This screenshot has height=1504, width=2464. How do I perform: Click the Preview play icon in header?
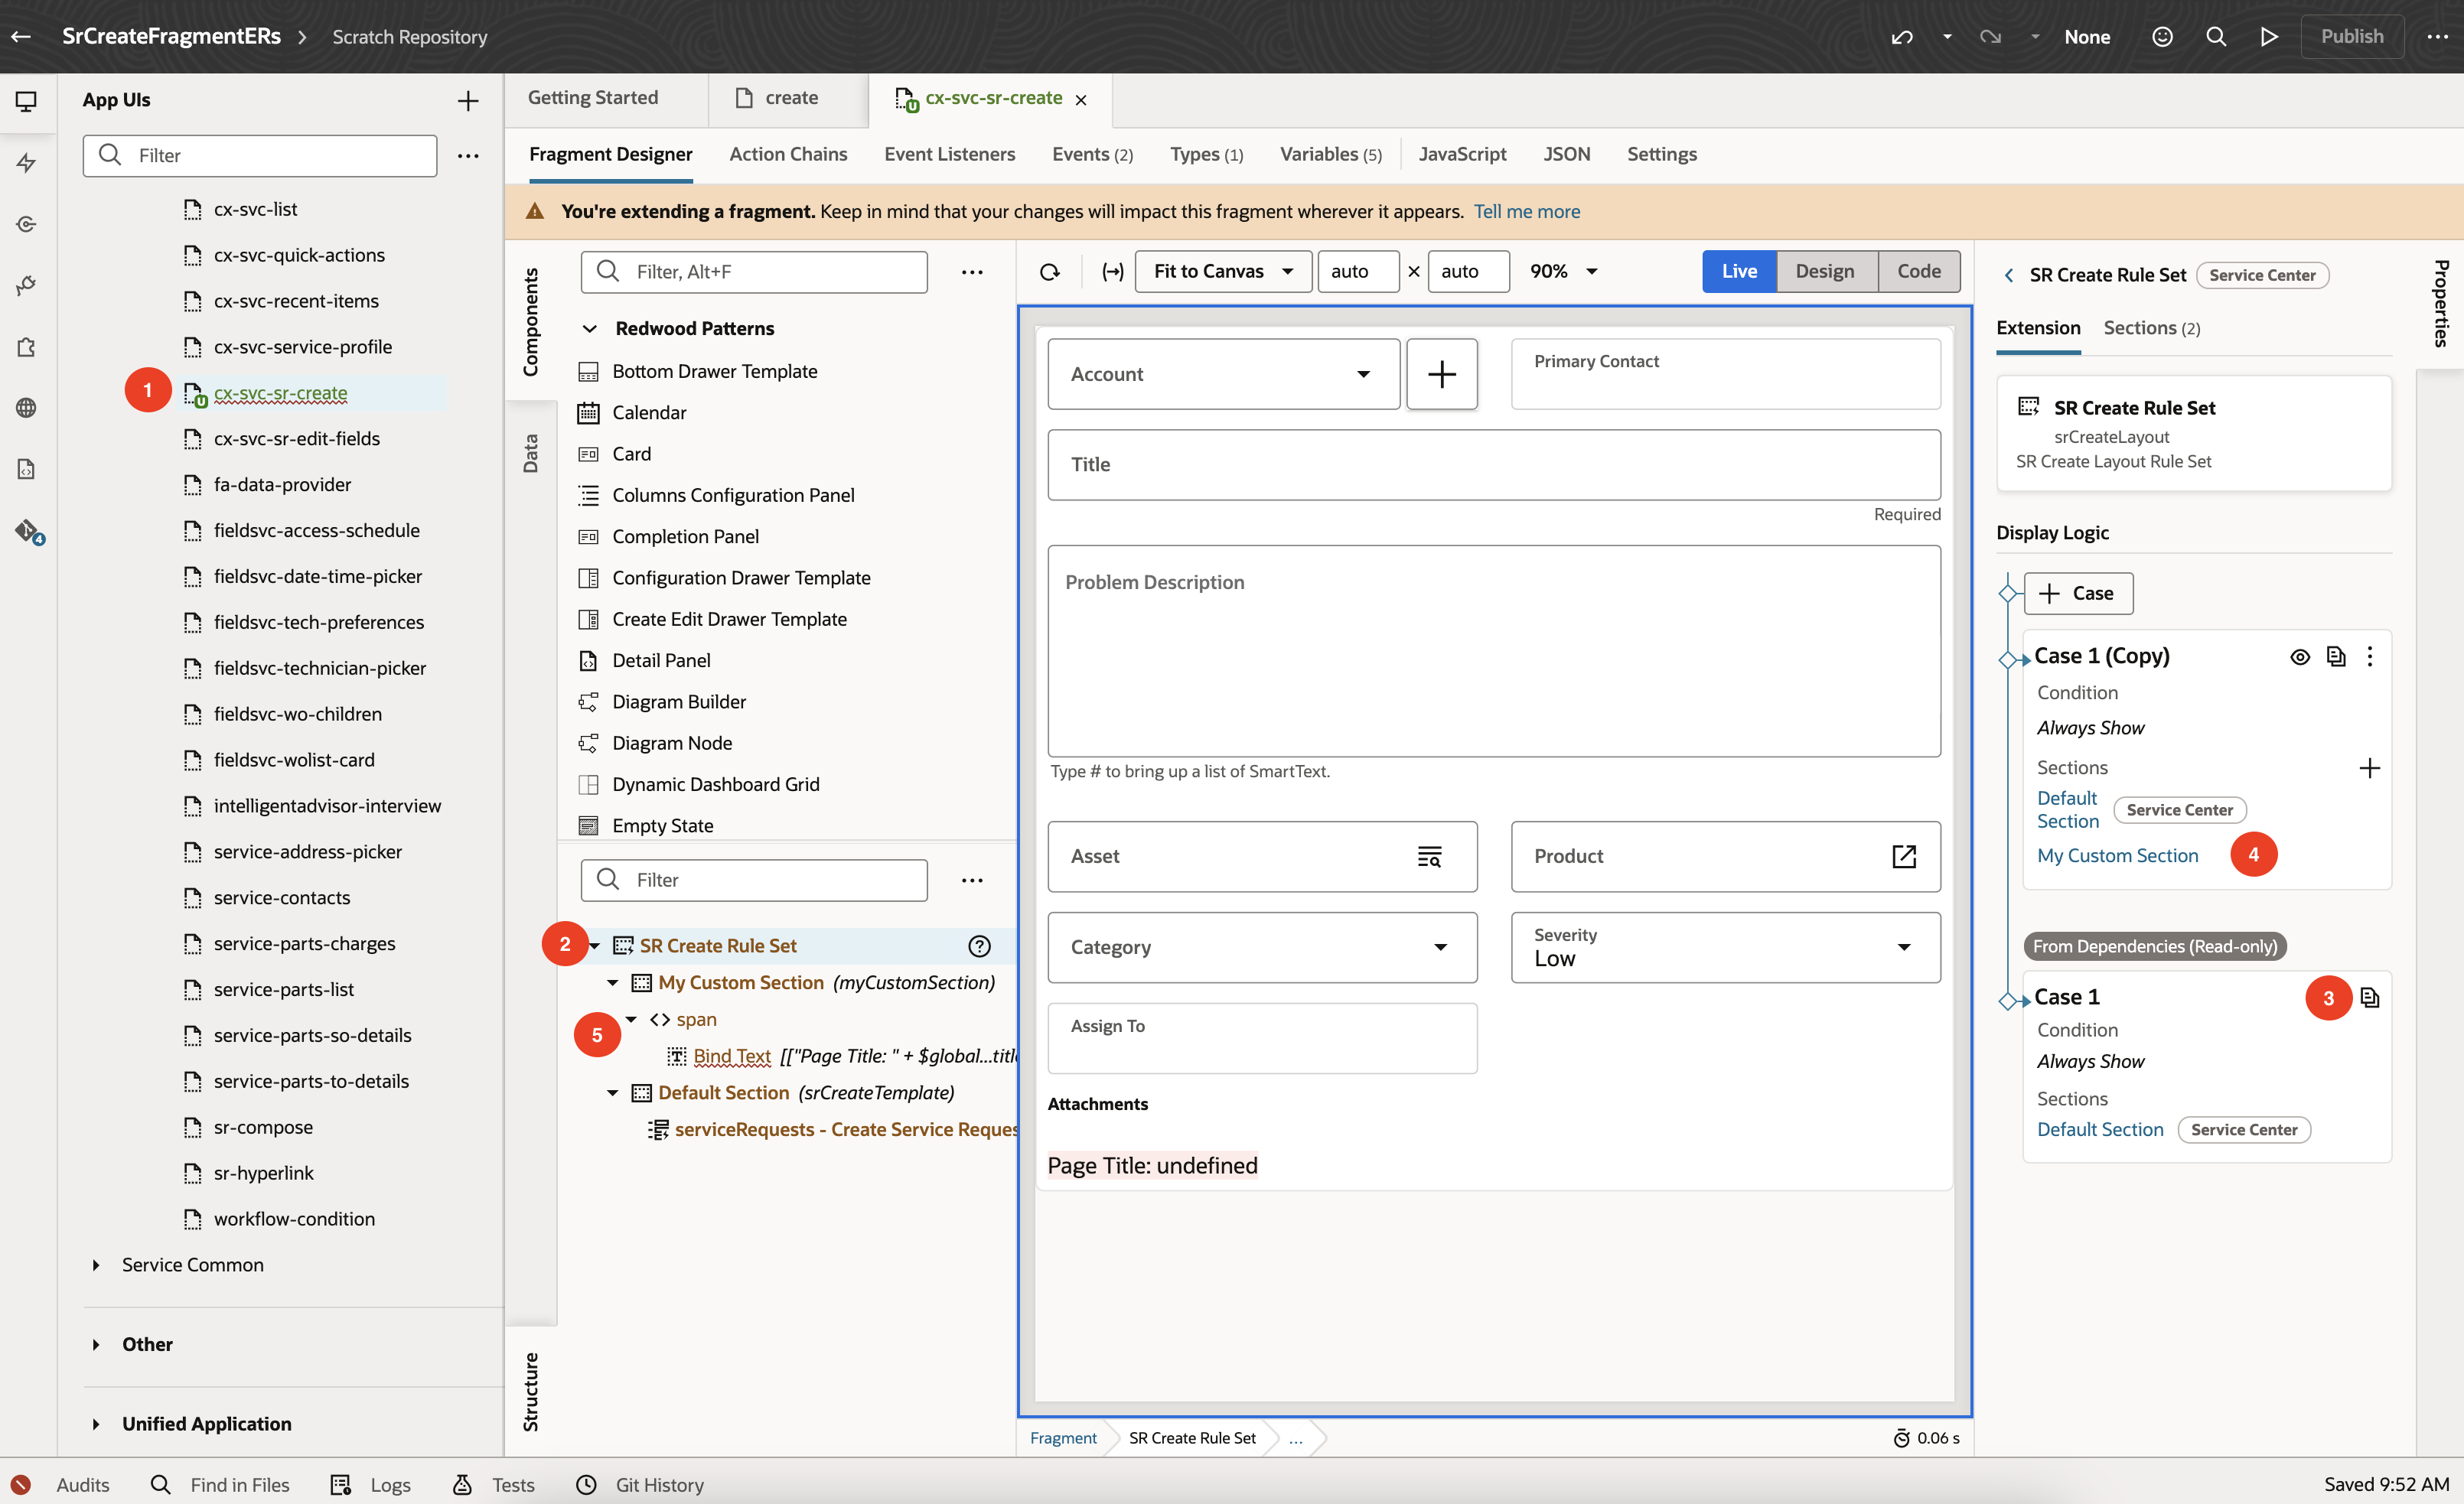(x=2268, y=37)
